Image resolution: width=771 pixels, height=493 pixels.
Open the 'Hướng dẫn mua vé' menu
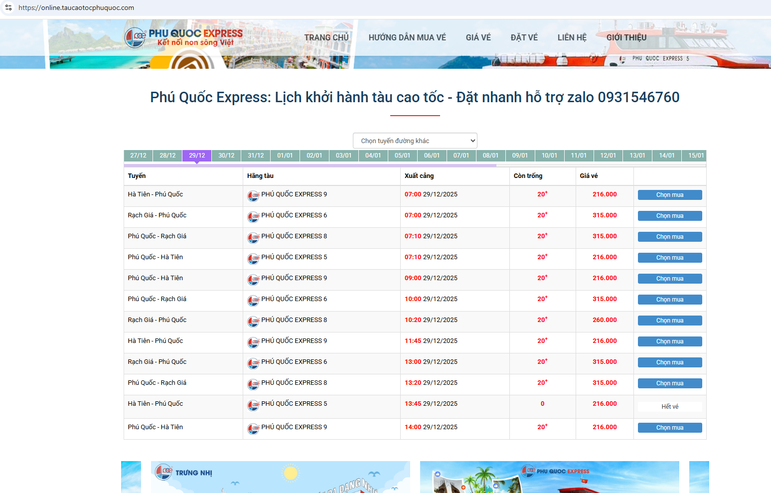click(407, 37)
